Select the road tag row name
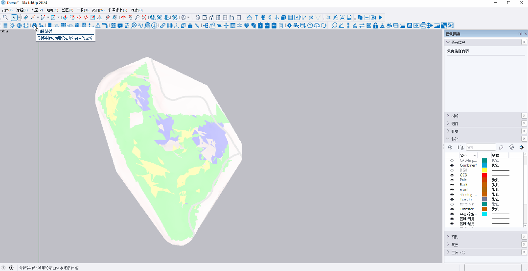Image resolution: width=528 pixels, height=271 pixels. click(463, 190)
